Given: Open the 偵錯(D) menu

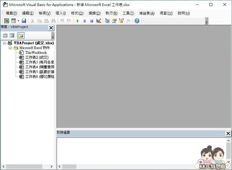Looking at the screenshot, I should pyautogui.click(x=94, y=13).
